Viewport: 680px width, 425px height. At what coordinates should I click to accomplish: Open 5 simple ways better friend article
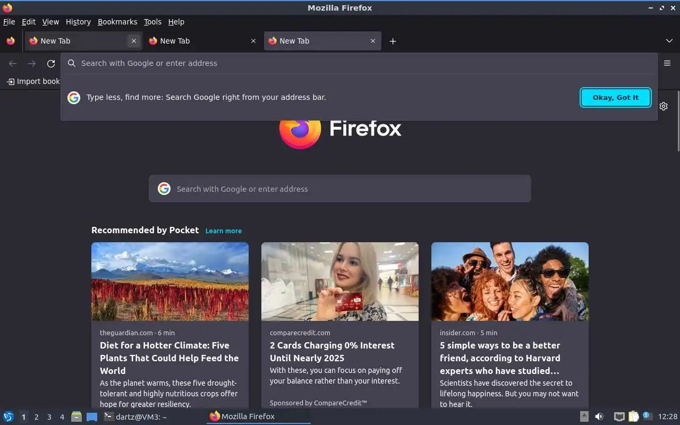[x=500, y=358]
